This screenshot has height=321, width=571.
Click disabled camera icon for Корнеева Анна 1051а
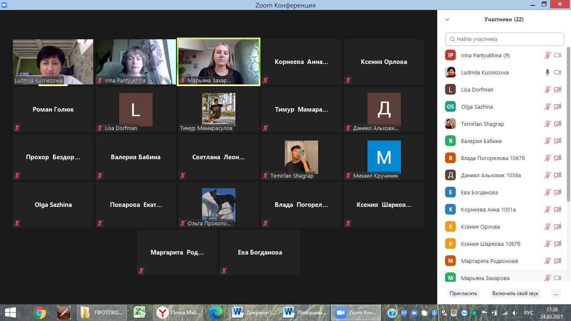558,209
